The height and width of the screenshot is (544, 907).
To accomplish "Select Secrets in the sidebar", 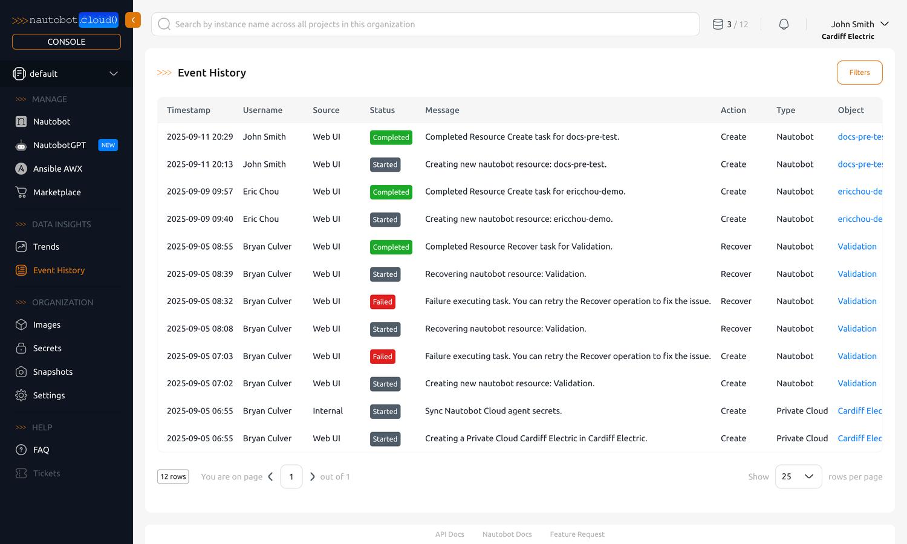I will (x=47, y=348).
